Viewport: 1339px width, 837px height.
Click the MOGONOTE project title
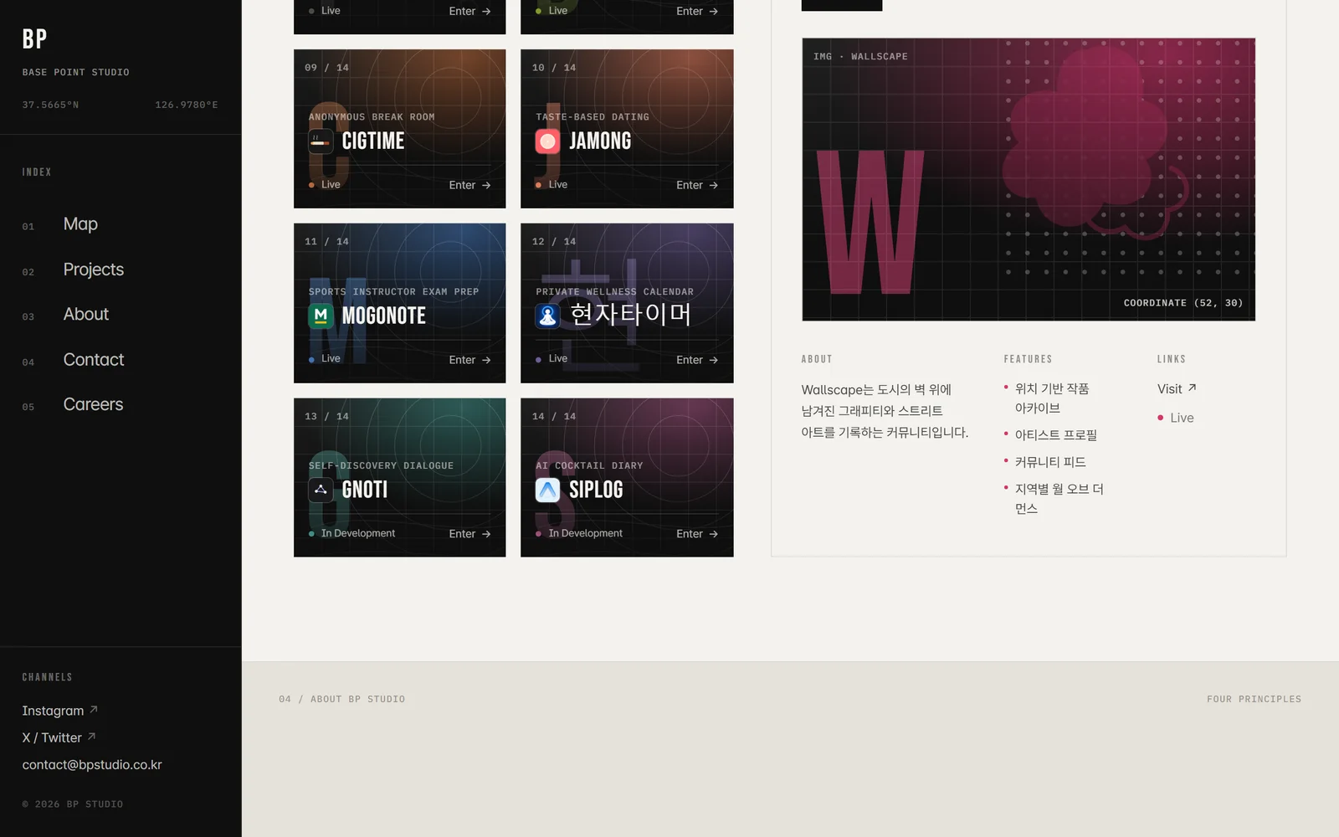[384, 316]
